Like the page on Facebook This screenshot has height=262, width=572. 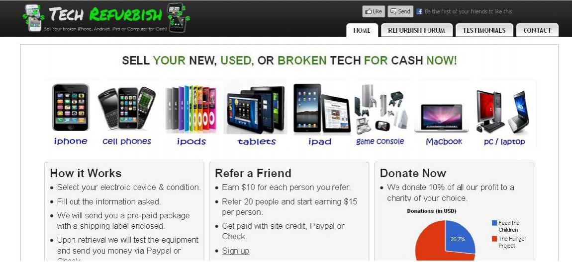pos(374,11)
